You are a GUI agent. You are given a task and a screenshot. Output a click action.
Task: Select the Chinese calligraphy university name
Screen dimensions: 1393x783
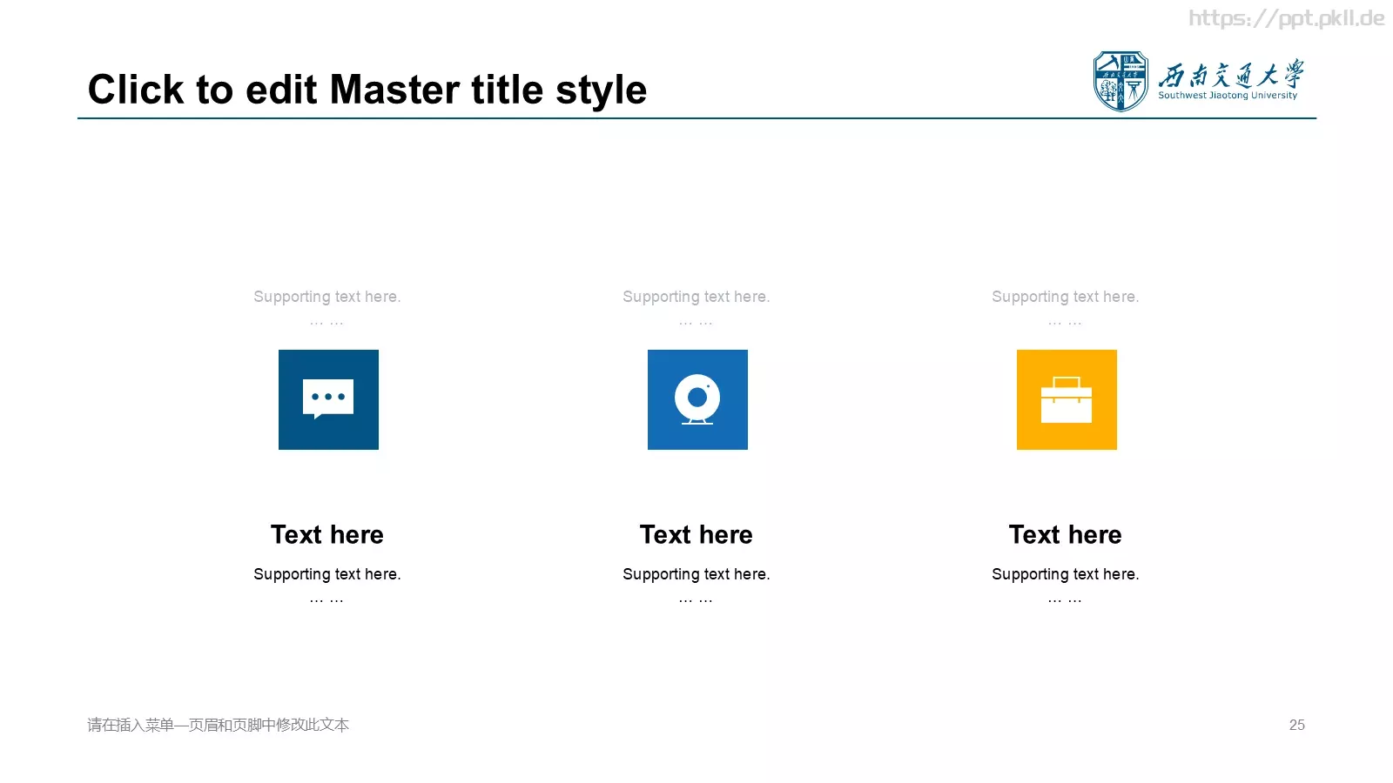tap(1231, 75)
